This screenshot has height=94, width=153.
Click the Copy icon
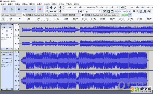pyautogui.click(x=108, y=11)
